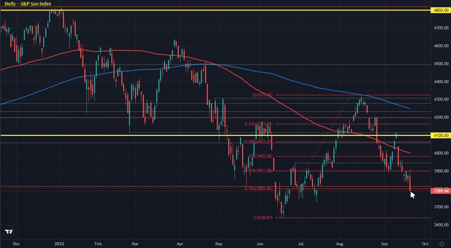Click the Aug label on time axis
The image size is (451, 248).
tap(340, 243)
